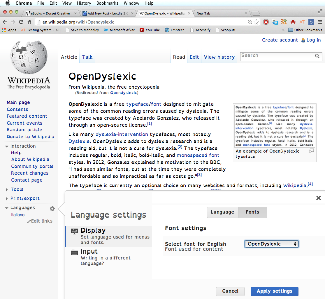Click Apply settings button

[274, 291]
